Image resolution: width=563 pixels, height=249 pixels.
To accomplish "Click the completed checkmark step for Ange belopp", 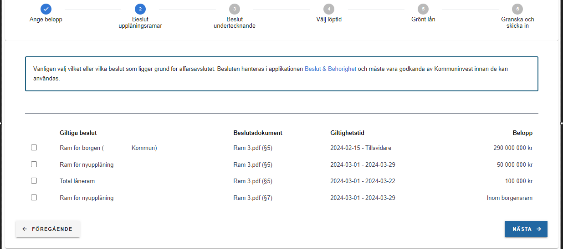I will coord(46,9).
